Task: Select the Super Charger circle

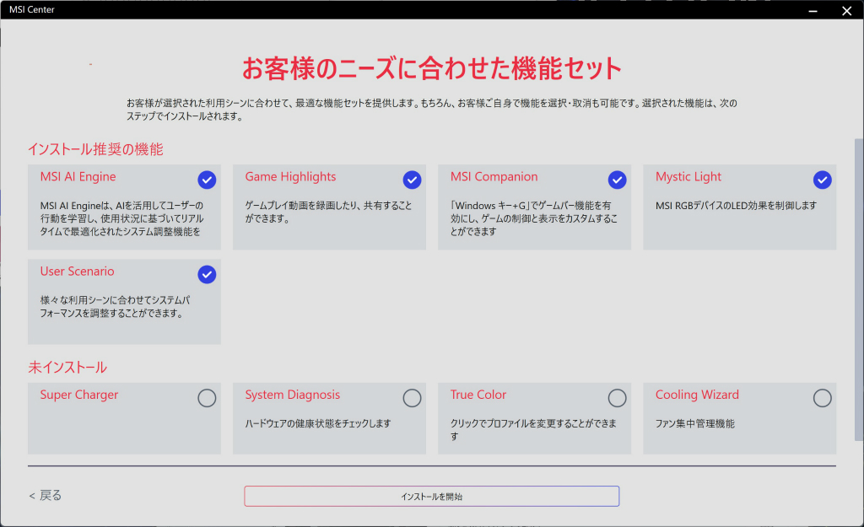Action: (x=207, y=398)
